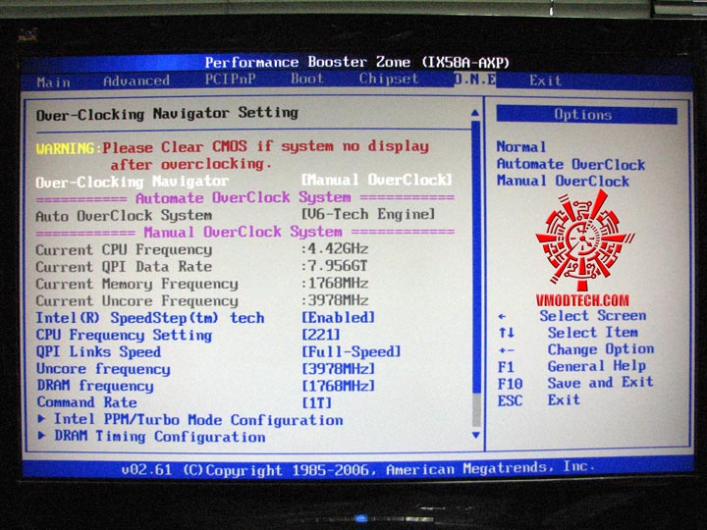Expand DRAM Timing Configuration arrow
This screenshot has width=707, height=530.
point(41,436)
